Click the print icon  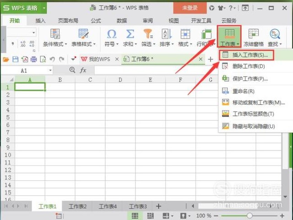coord(34,59)
